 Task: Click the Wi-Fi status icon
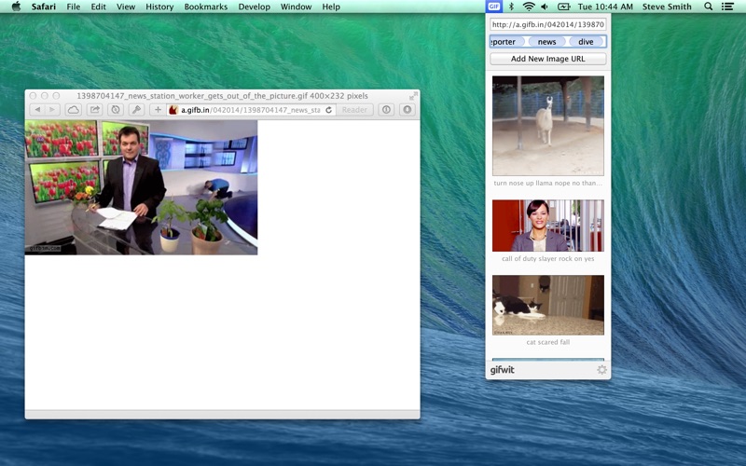click(528, 7)
